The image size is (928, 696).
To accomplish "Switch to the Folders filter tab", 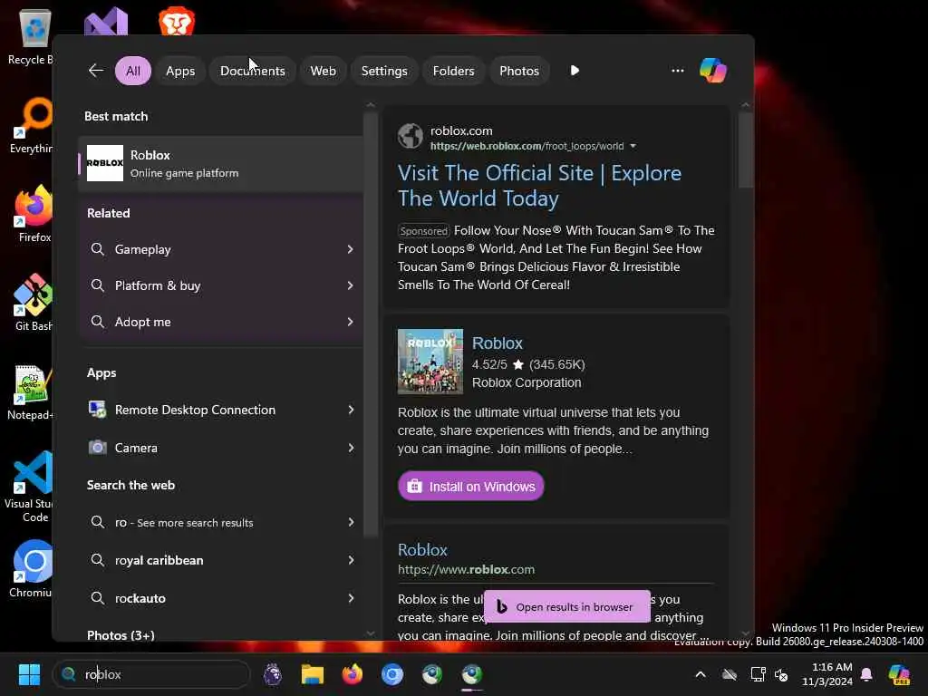I will pyautogui.click(x=453, y=71).
